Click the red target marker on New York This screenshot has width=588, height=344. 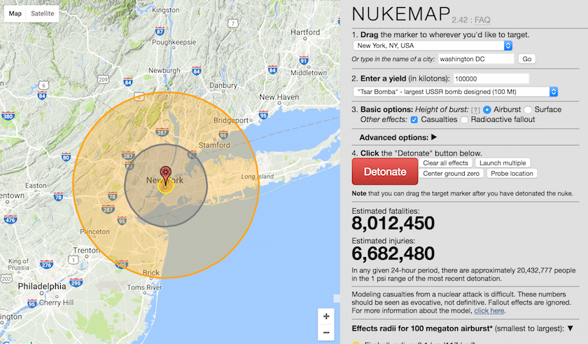tap(165, 172)
